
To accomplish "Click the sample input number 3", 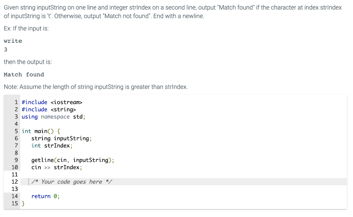I will tap(6, 50).
